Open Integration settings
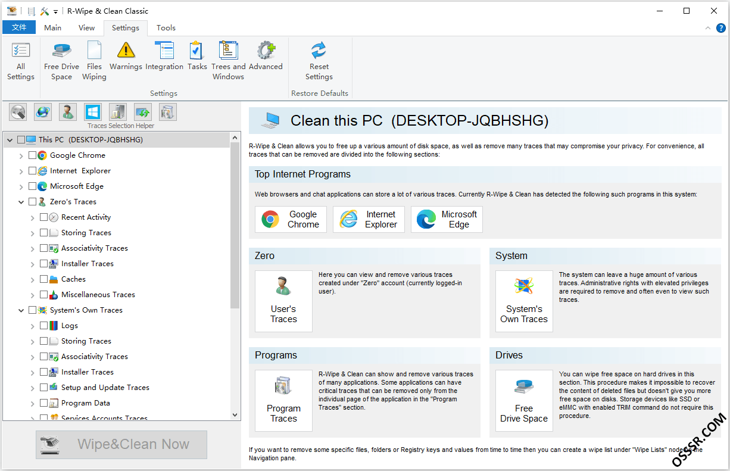730x471 pixels. [x=164, y=57]
